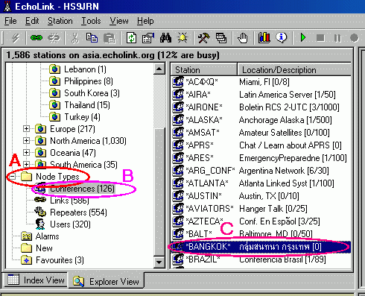Click the greyed lightning transmit icon
The width and height of the screenshot is (365, 296).
16,38
